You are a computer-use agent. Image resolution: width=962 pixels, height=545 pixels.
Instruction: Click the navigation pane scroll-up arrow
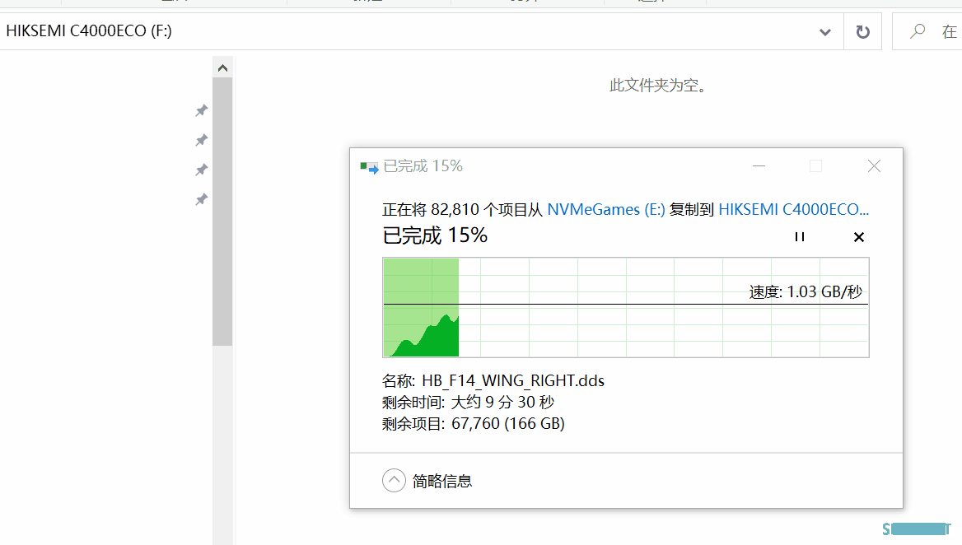(x=222, y=68)
